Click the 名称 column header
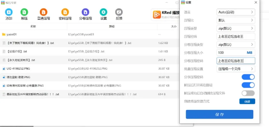269x127 pixels. click(x=33, y=26)
